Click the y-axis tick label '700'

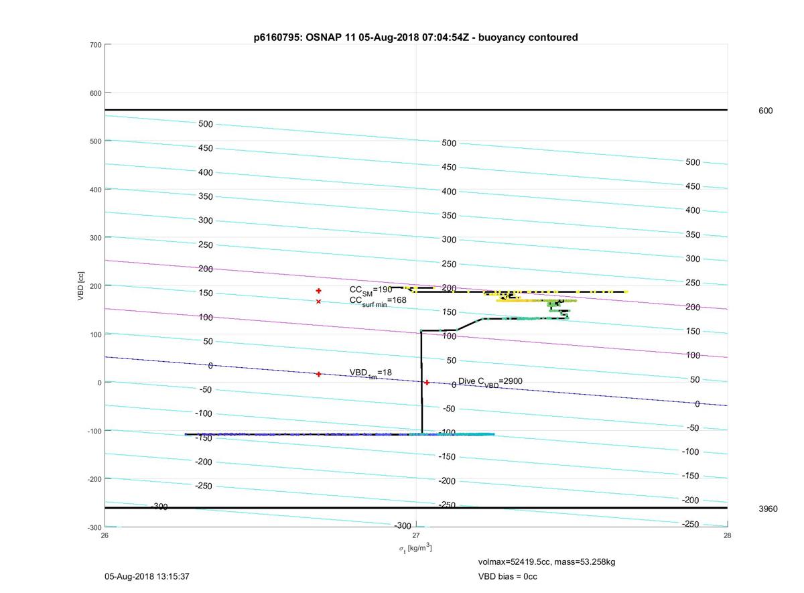[94, 45]
